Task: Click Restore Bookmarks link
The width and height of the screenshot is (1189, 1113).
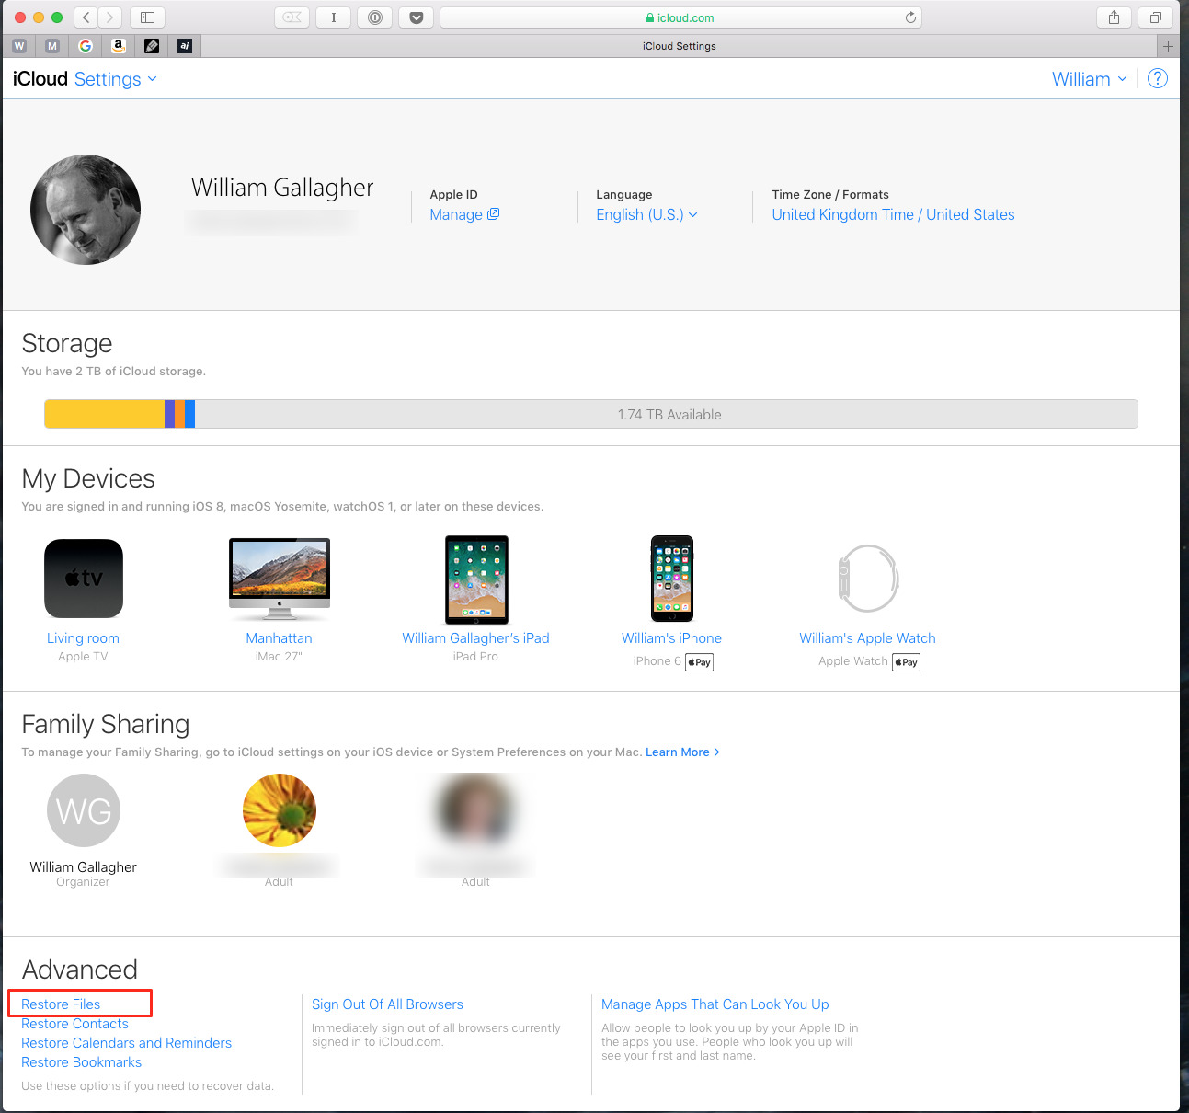Action: point(81,1062)
